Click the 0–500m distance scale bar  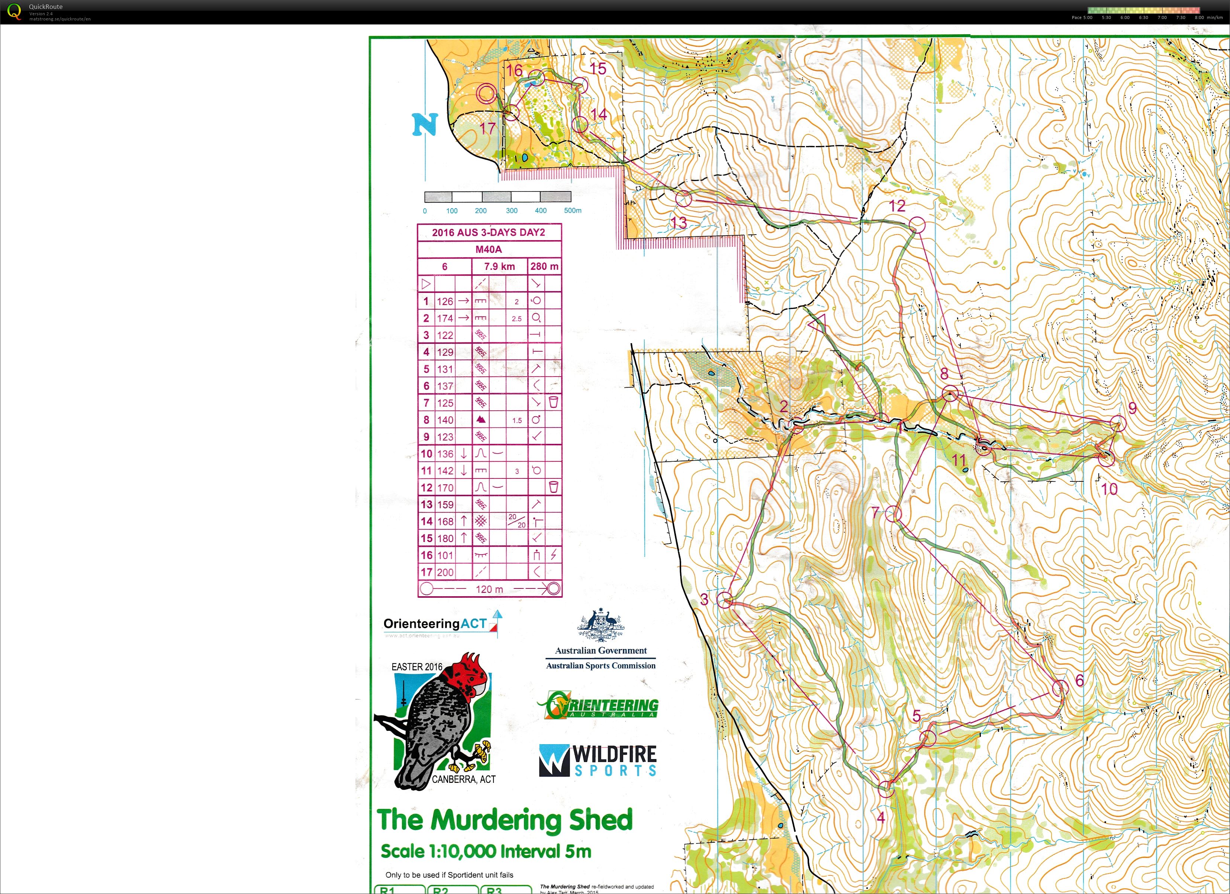pyautogui.click(x=497, y=197)
